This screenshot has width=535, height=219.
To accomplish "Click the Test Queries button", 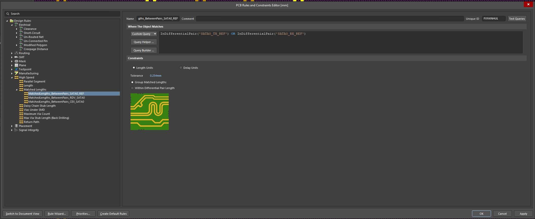I will (x=517, y=19).
